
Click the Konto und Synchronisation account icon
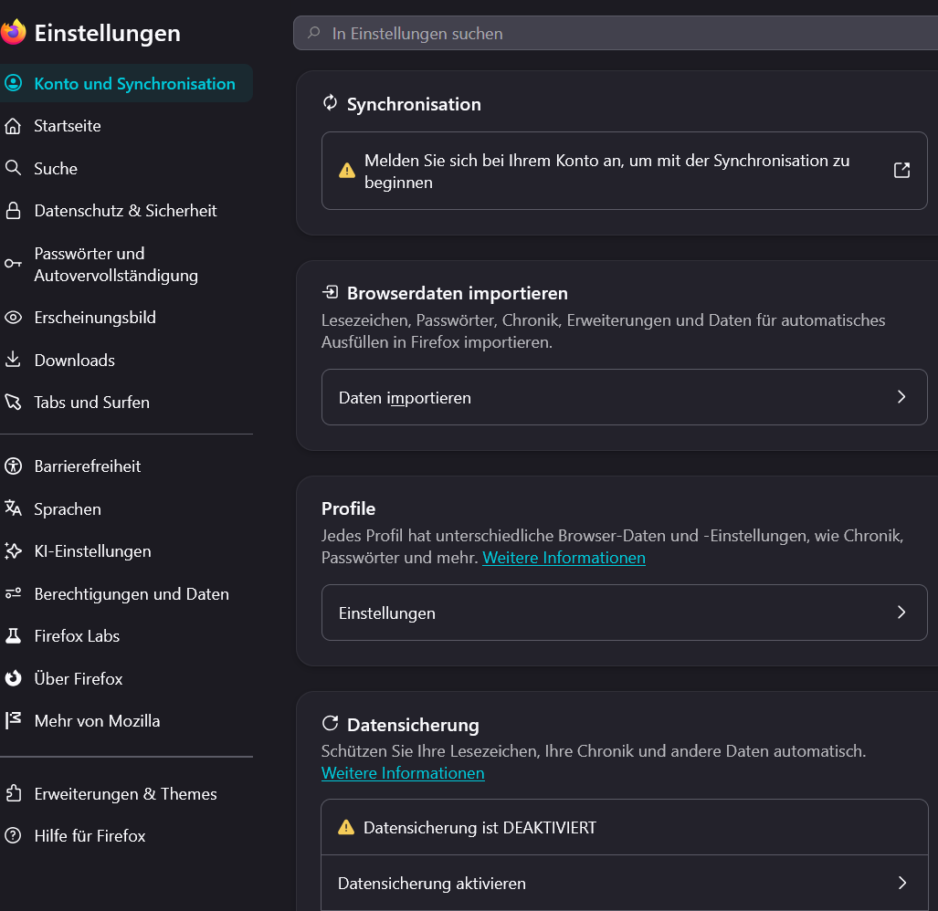13,83
